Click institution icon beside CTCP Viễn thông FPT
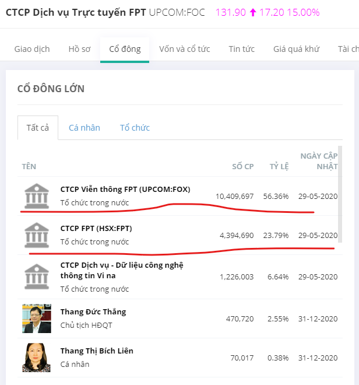The image size is (359, 385). pyautogui.click(x=36, y=195)
